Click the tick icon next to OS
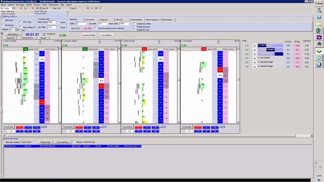The image size is (324, 182). point(100,9)
